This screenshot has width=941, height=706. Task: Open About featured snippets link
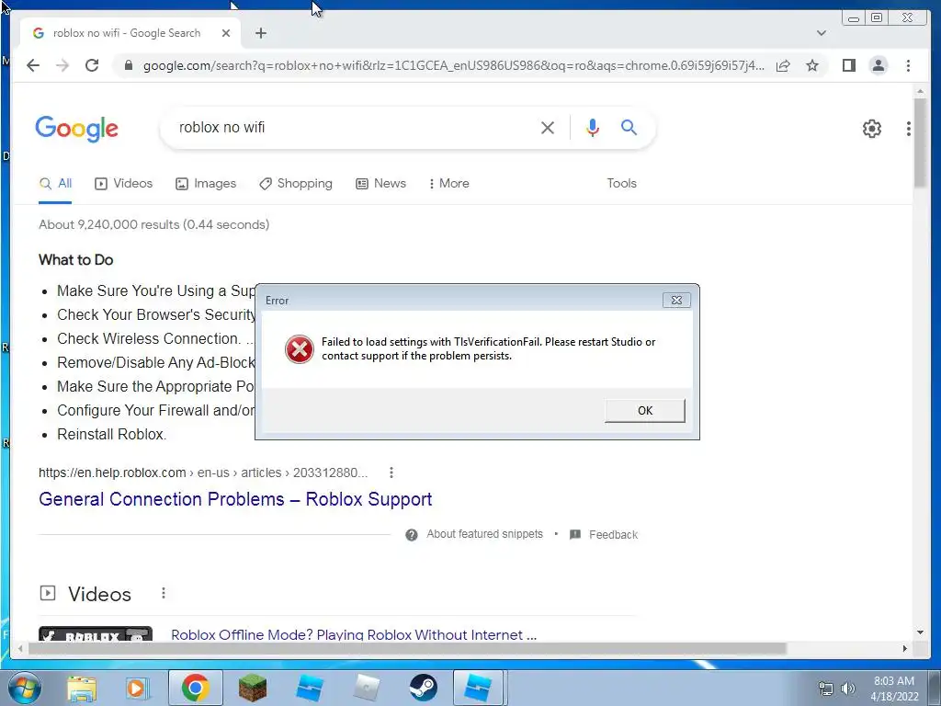coord(484,534)
